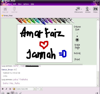Click the yellow status icon beside fareaz_freaz
The height and width of the screenshot is (94, 100).
click(x=2, y=15)
